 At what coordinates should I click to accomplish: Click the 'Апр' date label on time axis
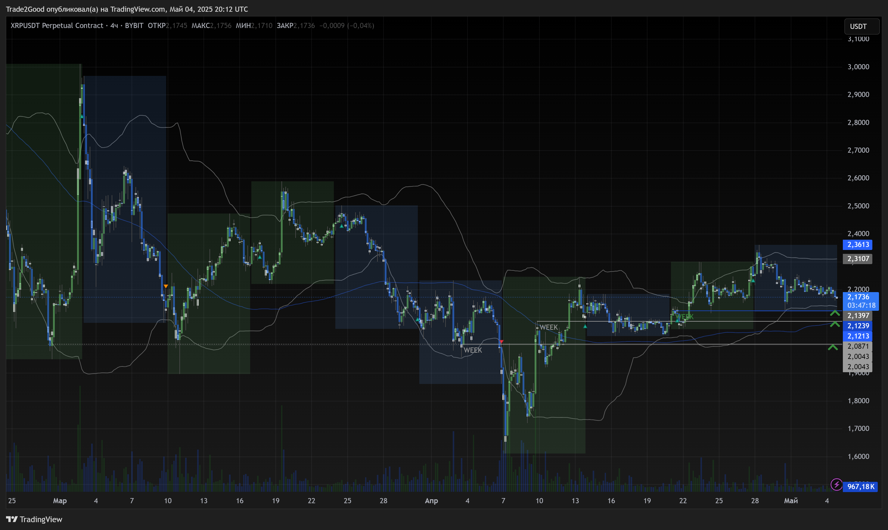pyautogui.click(x=431, y=501)
